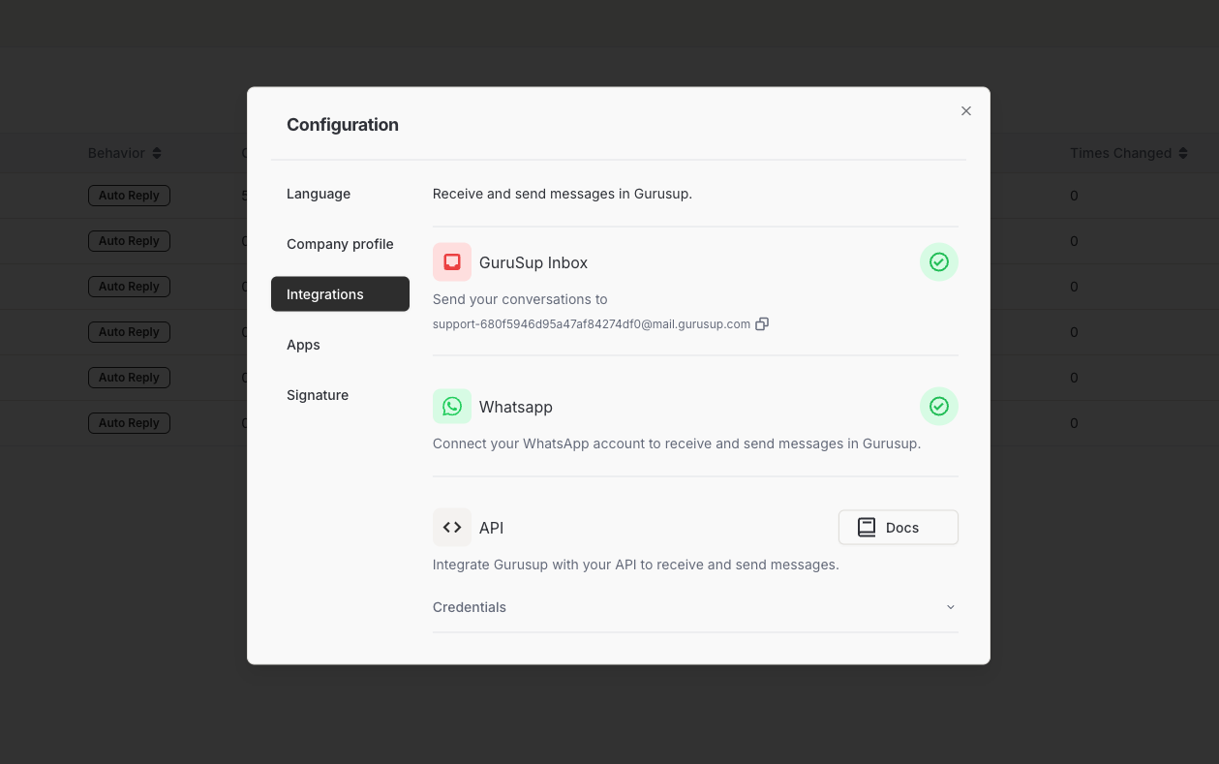Image resolution: width=1219 pixels, height=764 pixels.
Task: Switch to Company profile tab
Action: point(340,244)
